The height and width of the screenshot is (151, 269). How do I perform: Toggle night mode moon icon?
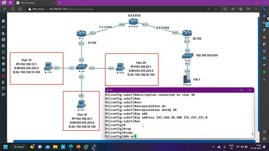coord(3,82)
